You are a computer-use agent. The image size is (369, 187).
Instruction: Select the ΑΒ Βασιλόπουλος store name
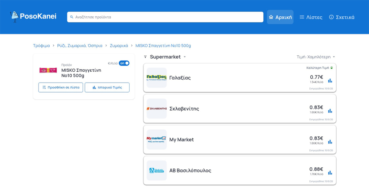190,171
